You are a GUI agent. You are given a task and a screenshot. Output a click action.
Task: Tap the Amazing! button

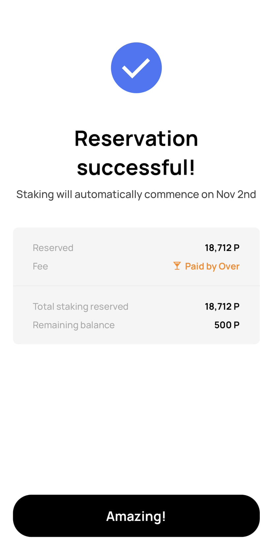point(136,516)
